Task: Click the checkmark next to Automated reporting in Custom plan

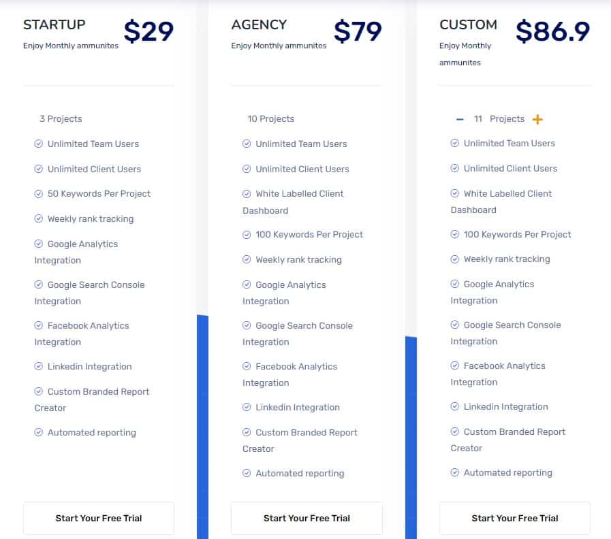Action: click(x=453, y=472)
